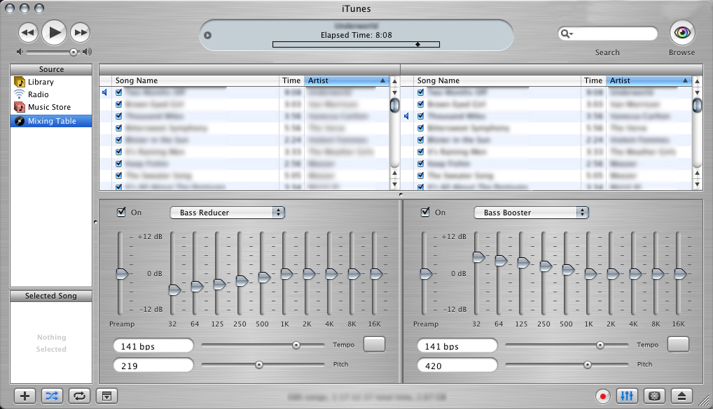The height and width of the screenshot is (409, 713).
Task: Click the add playlist plus button
Action: pyautogui.click(x=25, y=396)
